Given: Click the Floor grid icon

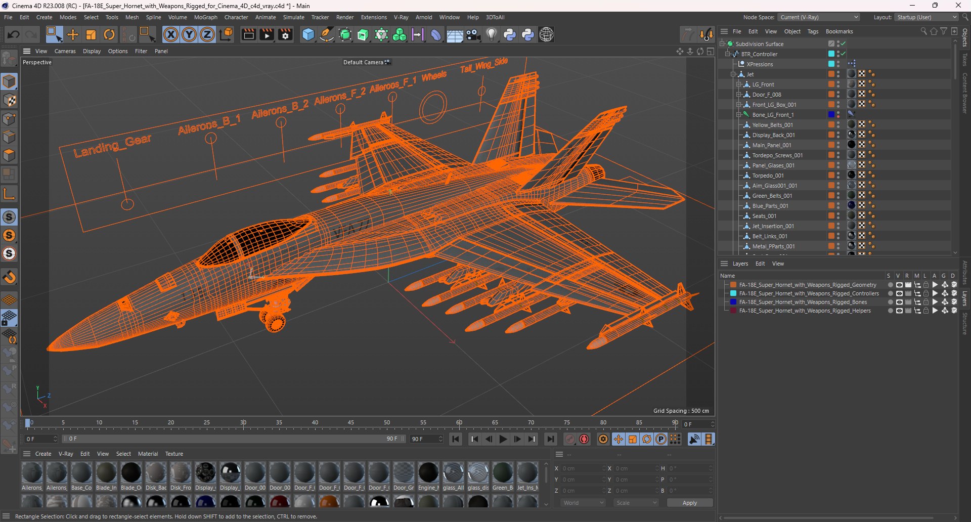Looking at the screenshot, I should point(455,34).
